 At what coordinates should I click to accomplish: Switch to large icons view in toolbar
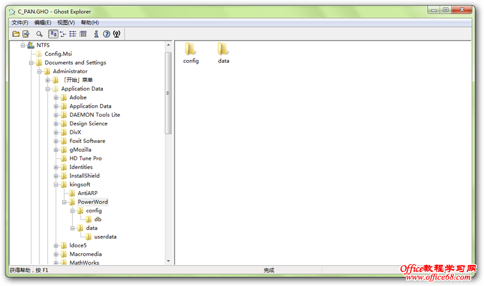[53, 34]
